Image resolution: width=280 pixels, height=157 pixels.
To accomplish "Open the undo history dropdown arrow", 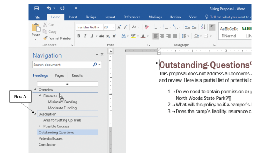I will point(54,8).
